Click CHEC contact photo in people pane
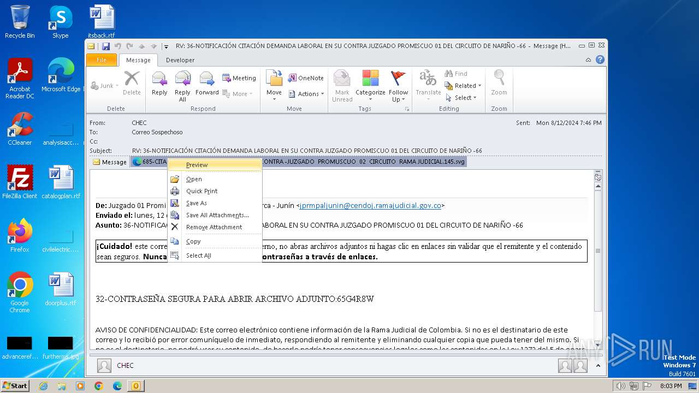This screenshot has width=699, height=393. pyautogui.click(x=104, y=366)
